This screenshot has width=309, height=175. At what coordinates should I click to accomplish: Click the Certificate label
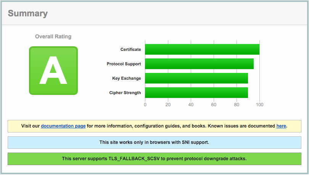pos(130,49)
